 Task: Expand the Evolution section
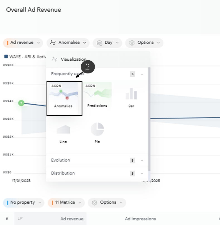point(142,160)
